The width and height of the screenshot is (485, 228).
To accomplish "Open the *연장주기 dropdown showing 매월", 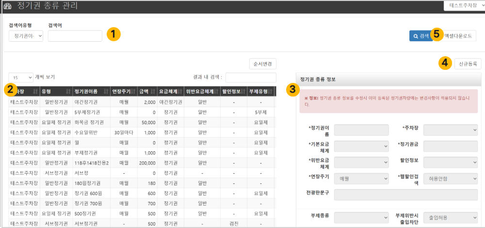I will click(x=361, y=179).
